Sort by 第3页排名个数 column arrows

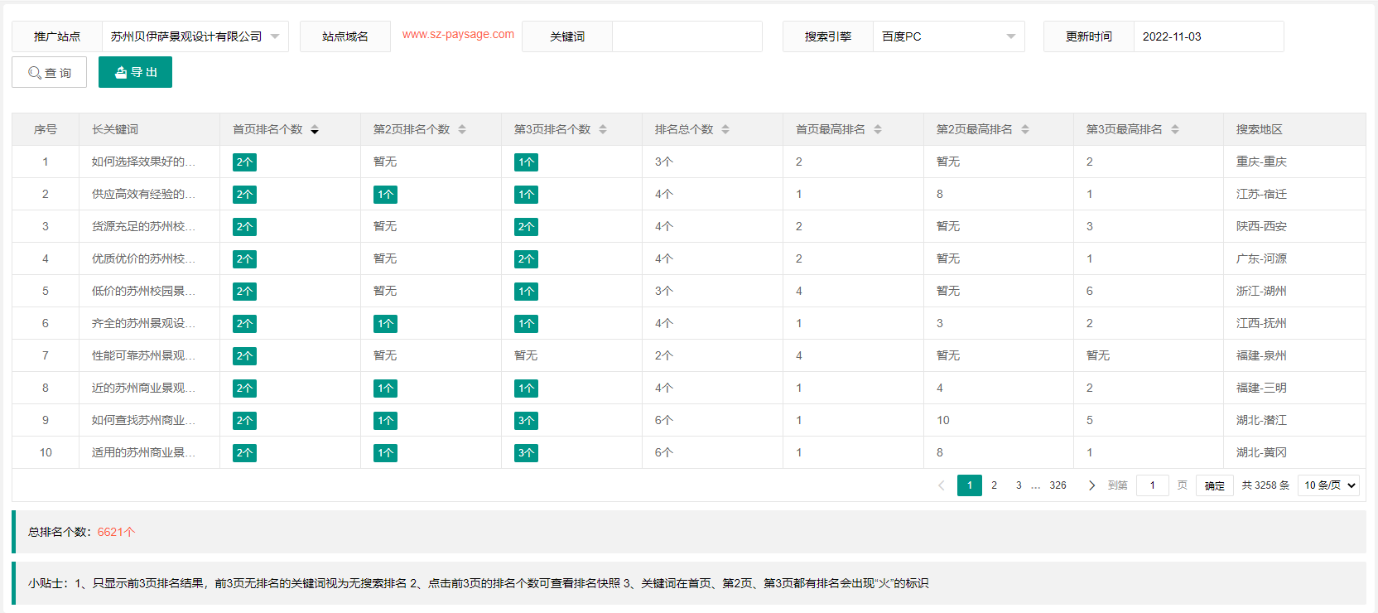603,130
